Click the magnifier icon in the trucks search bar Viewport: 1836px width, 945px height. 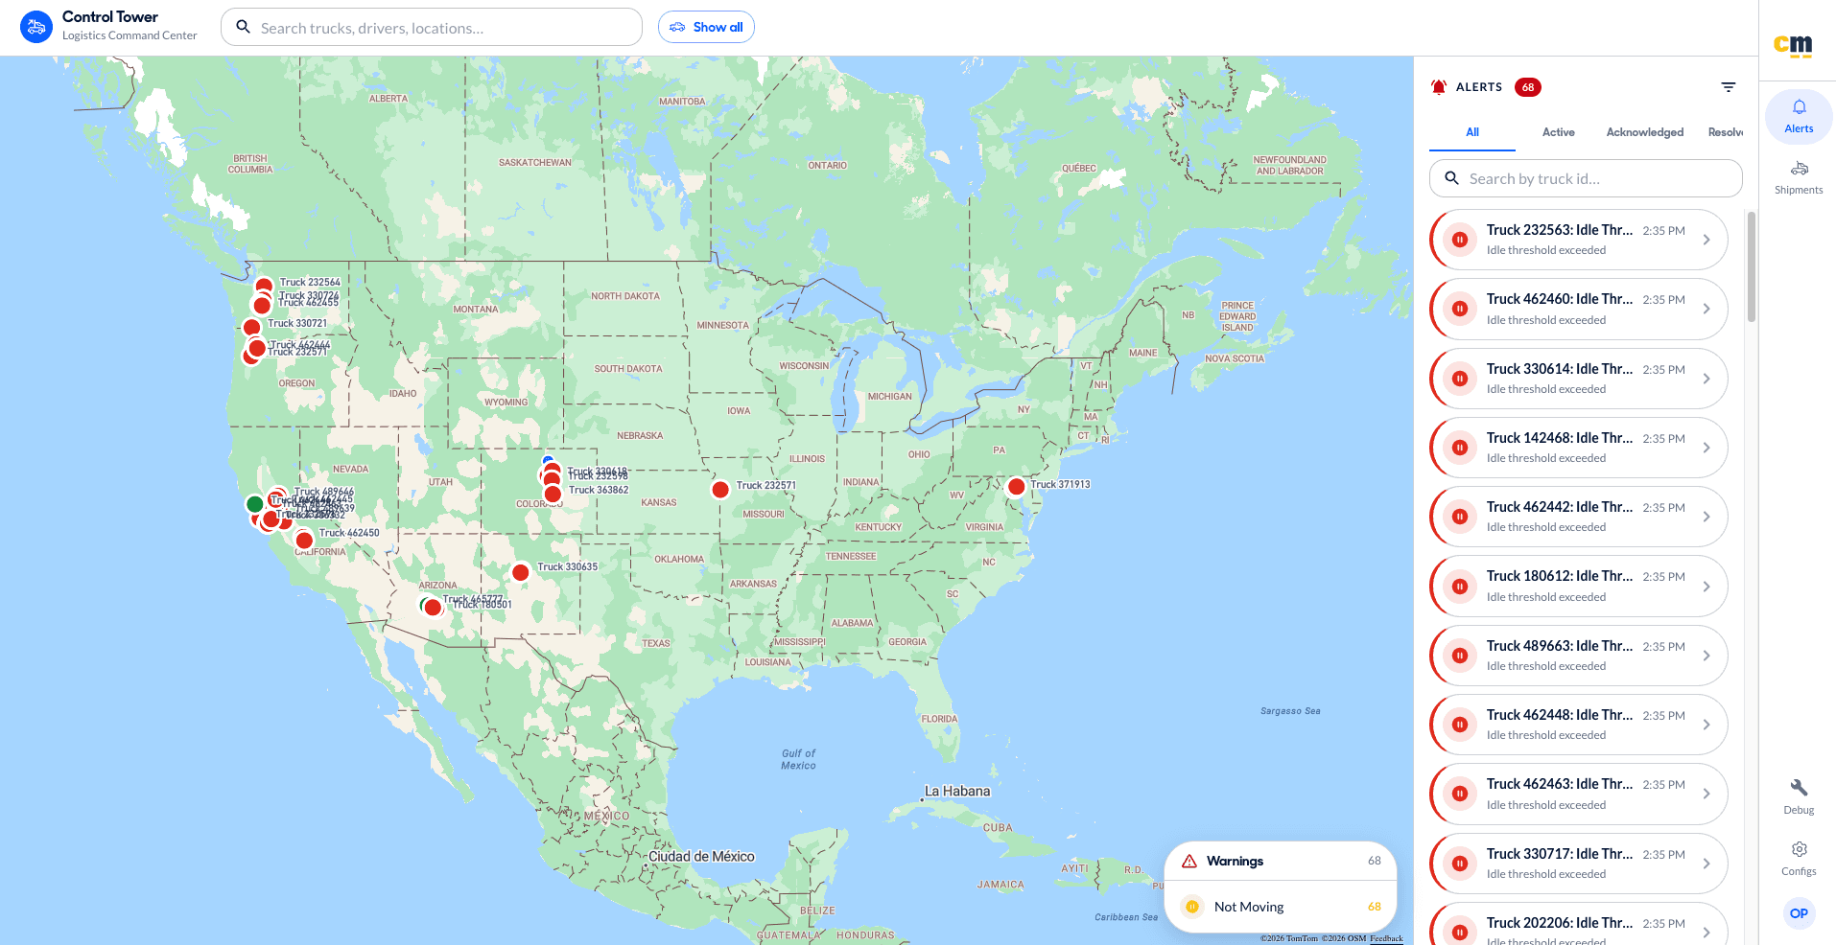(x=244, y=27)
